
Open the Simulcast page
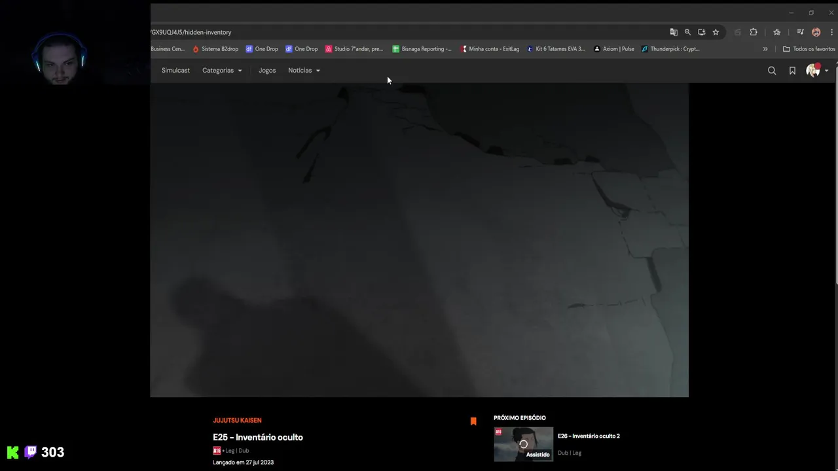tap(175, 71)
